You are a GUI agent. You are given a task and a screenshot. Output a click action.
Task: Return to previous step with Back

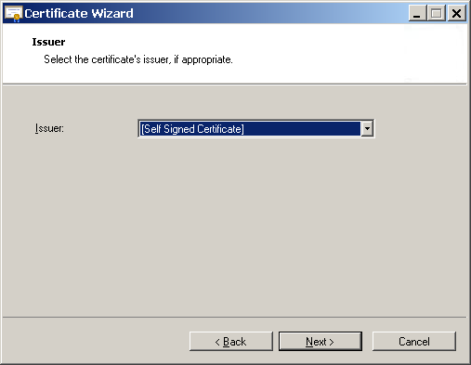pos(231,342)
